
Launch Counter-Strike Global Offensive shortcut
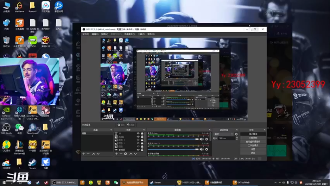pos(33,113)
